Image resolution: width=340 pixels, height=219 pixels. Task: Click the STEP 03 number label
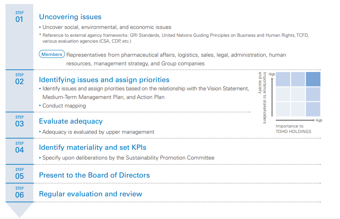pyautogui.click(x=19, y=124)
